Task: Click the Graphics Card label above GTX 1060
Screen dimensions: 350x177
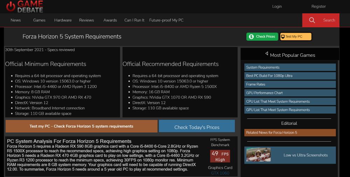Action: [220, 168]
